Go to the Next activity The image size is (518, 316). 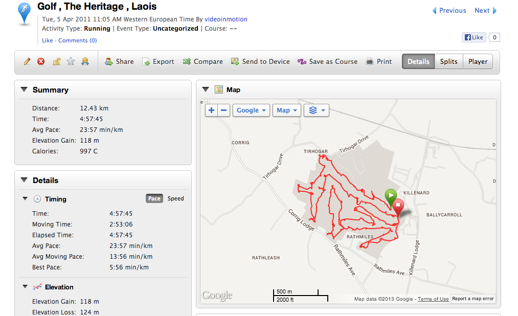click(485, 11)
